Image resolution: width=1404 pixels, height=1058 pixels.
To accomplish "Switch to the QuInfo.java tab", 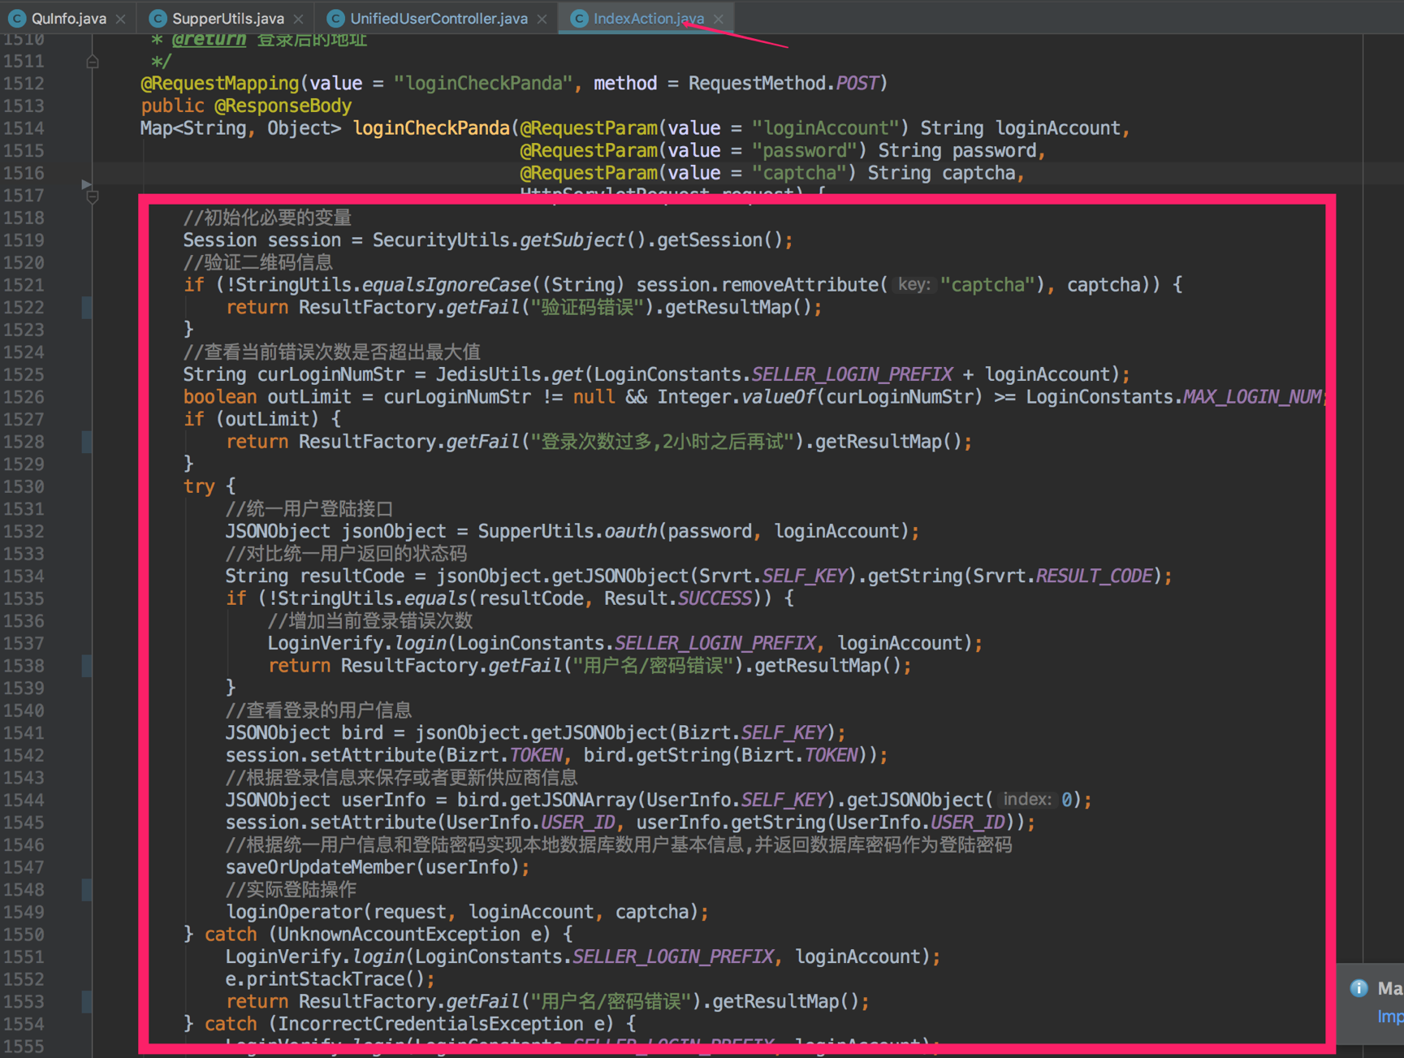I will click(x=68, y=18).
